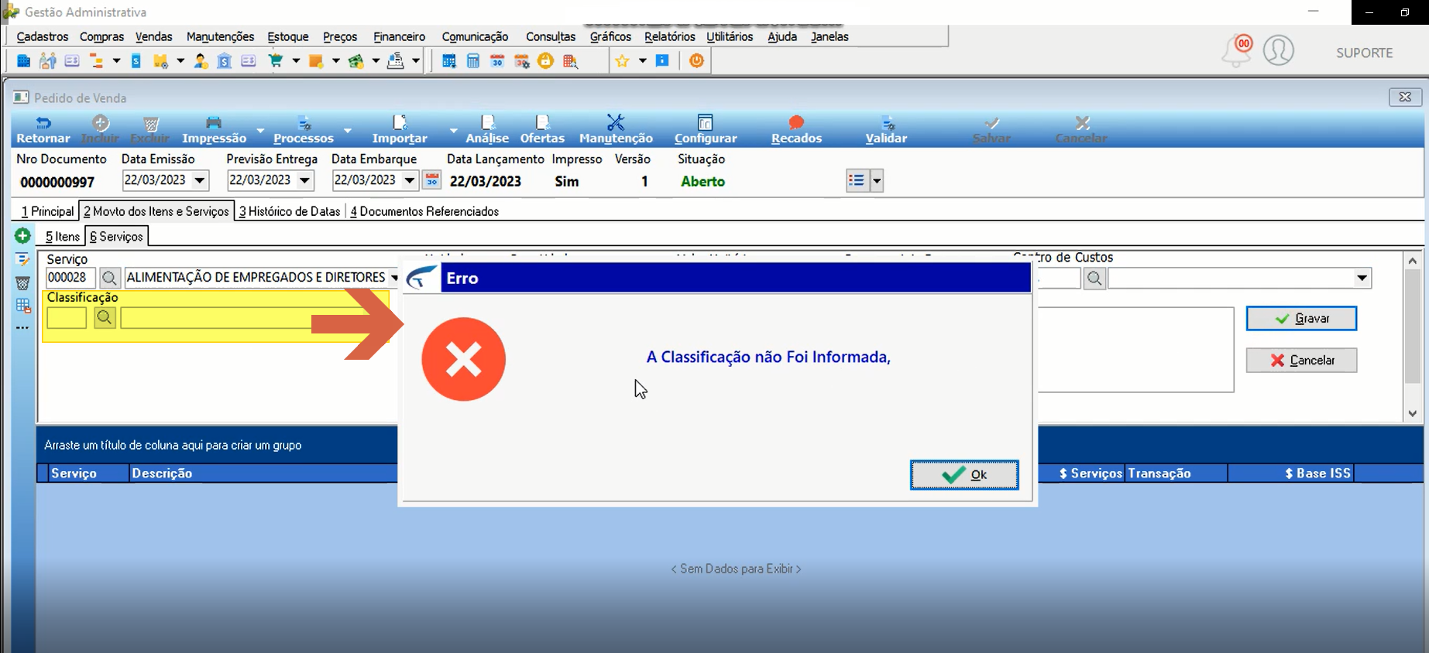This screenshot has width=1429, height=653.
Task: Click the blue building icon in main toolbar
Action: 24,60
